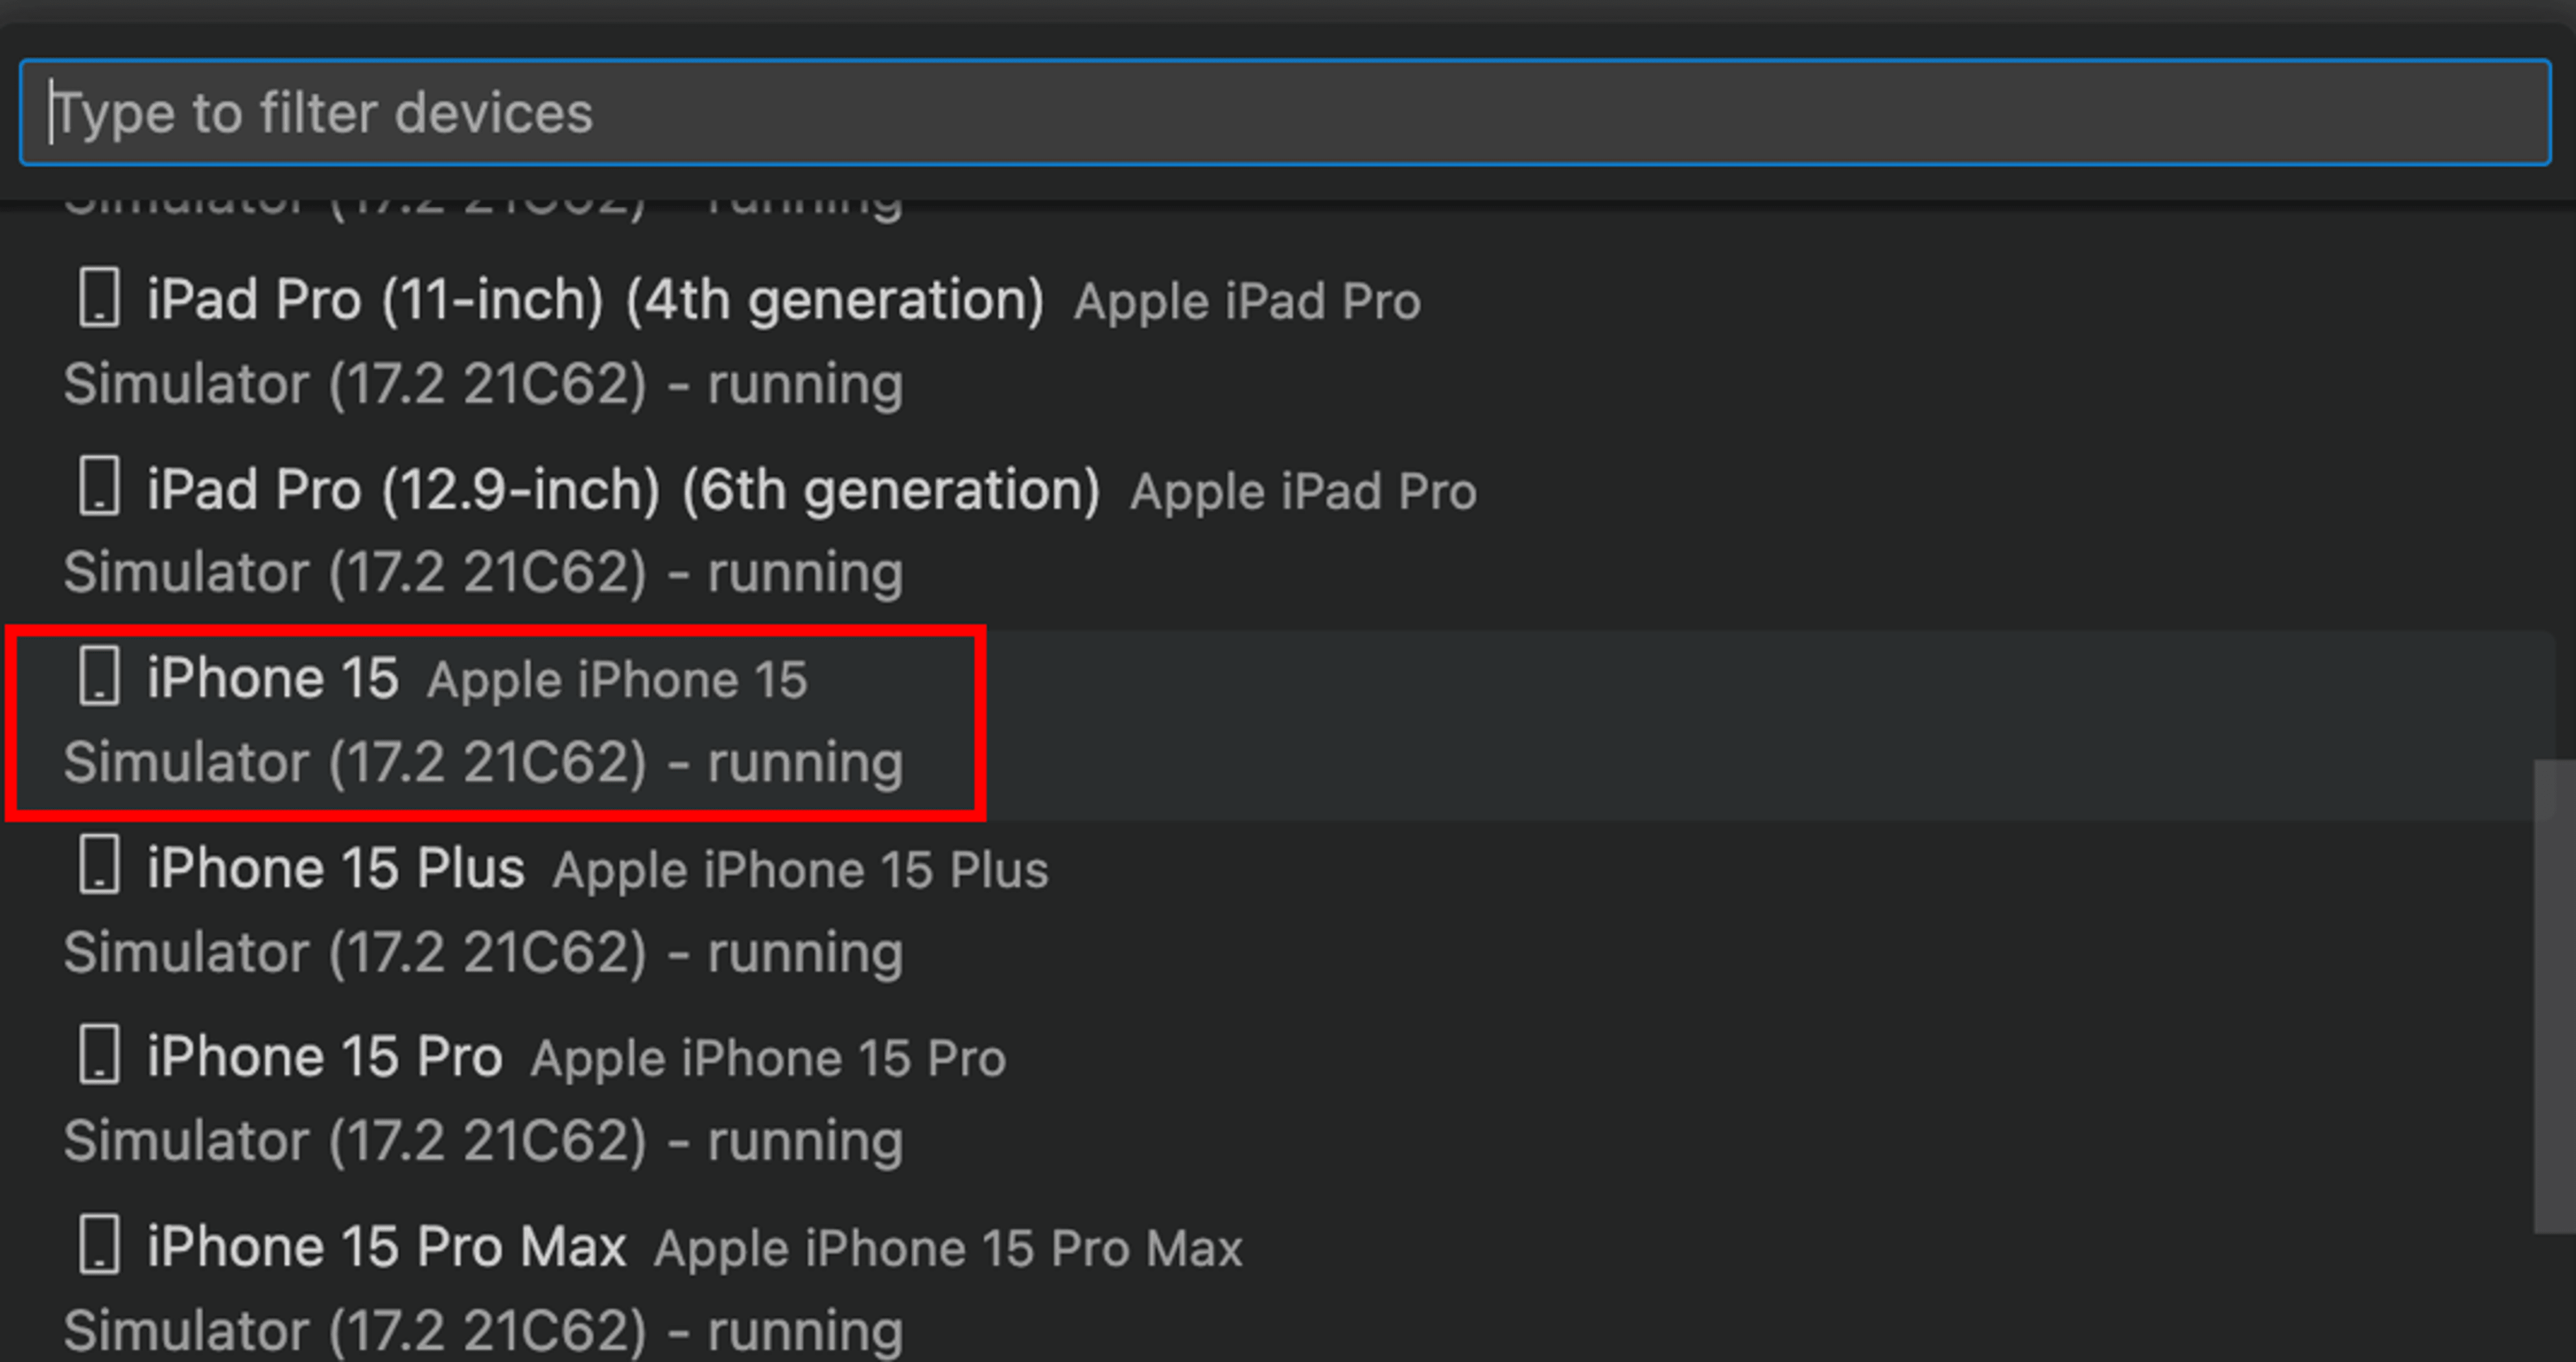Image resolution: width=2576 pixels, height=1362 pixels.
Task: Select the iPhone 15 Pro Max device name
Action: pyautogui.click(x=386, y=1246)
